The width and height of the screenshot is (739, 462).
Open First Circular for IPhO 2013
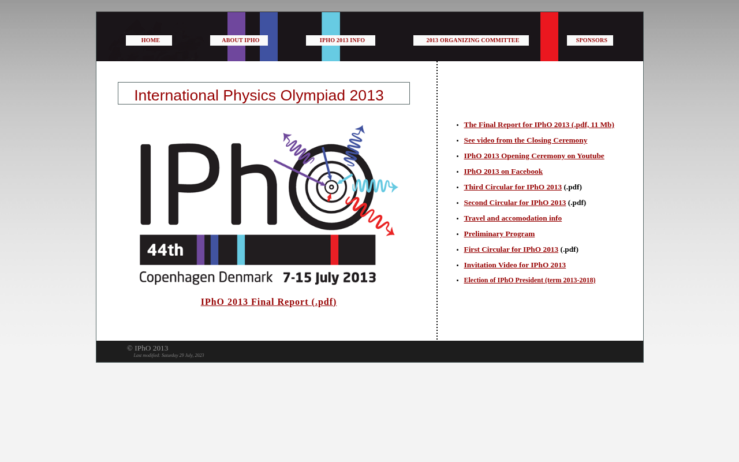point(511,249)
